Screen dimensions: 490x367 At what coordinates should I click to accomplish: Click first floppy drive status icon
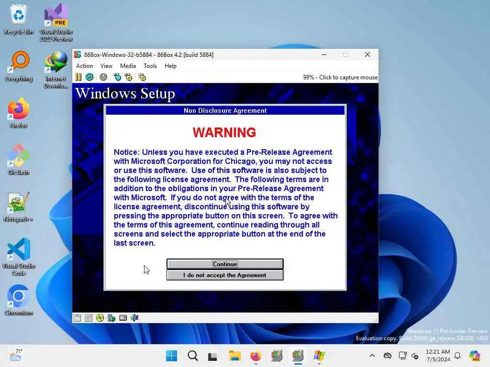(x=77, y=318)
